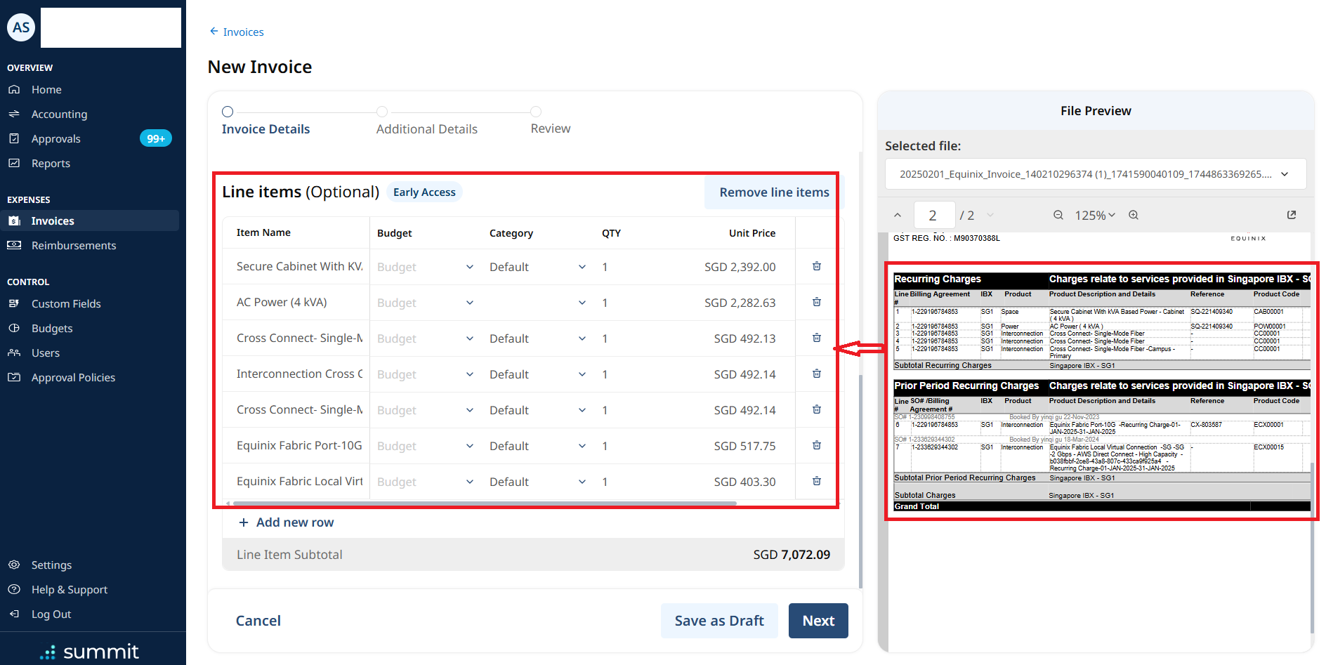Click the Reimbursements cash icon
This screenshot has height=665, width=1326.
(14, 245)
